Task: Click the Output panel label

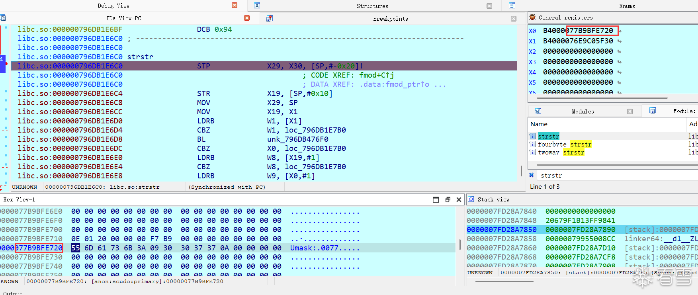Action: 13,293
